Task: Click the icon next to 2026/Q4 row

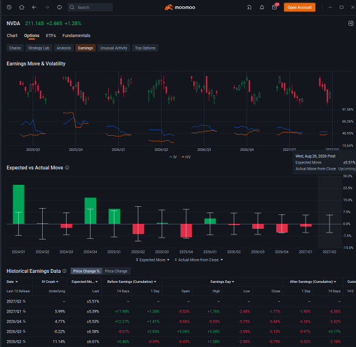Action: click(x=25, y=321)
